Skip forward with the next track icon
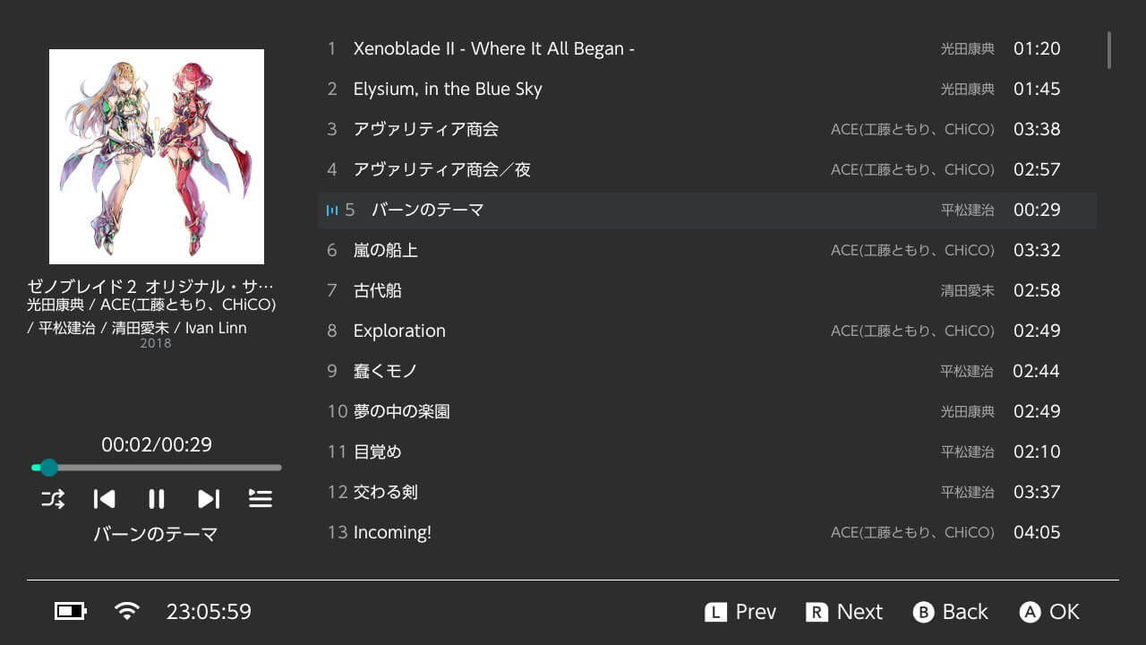 209,499
